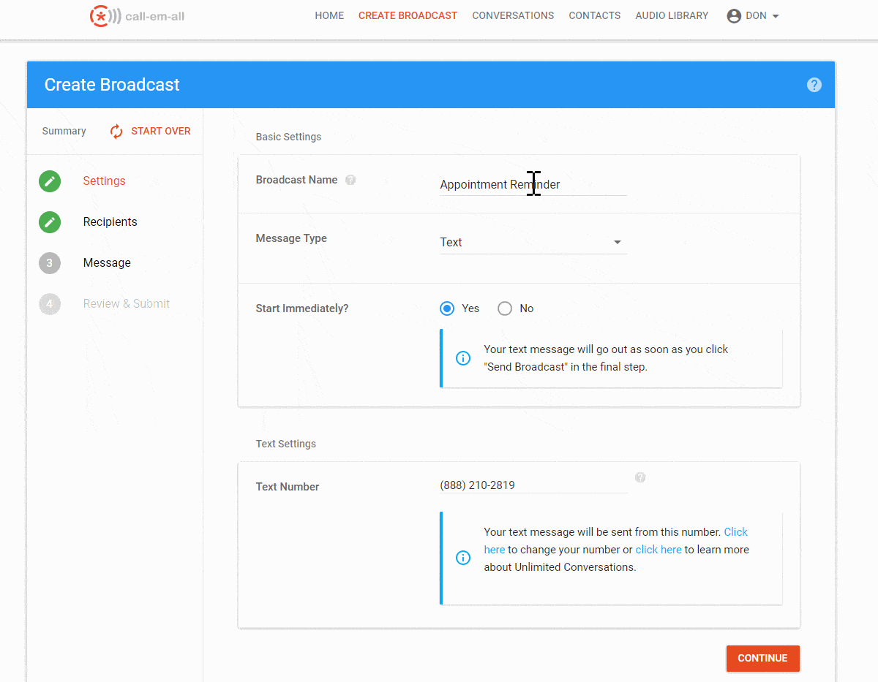Open Broadcast Name help tooltip icon

[x=350, y=180]
